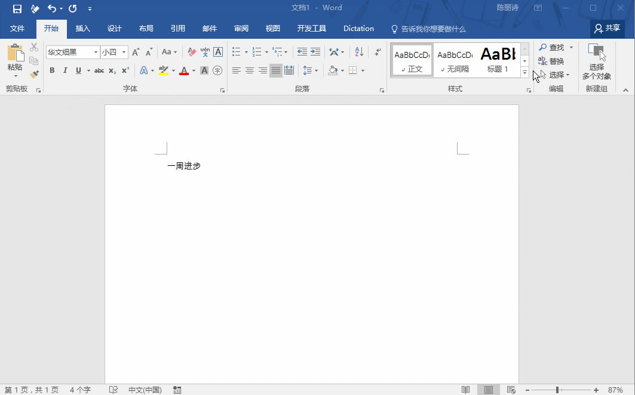Apply superscript formatting
635x395 pixels.
(x=125, y=70)
